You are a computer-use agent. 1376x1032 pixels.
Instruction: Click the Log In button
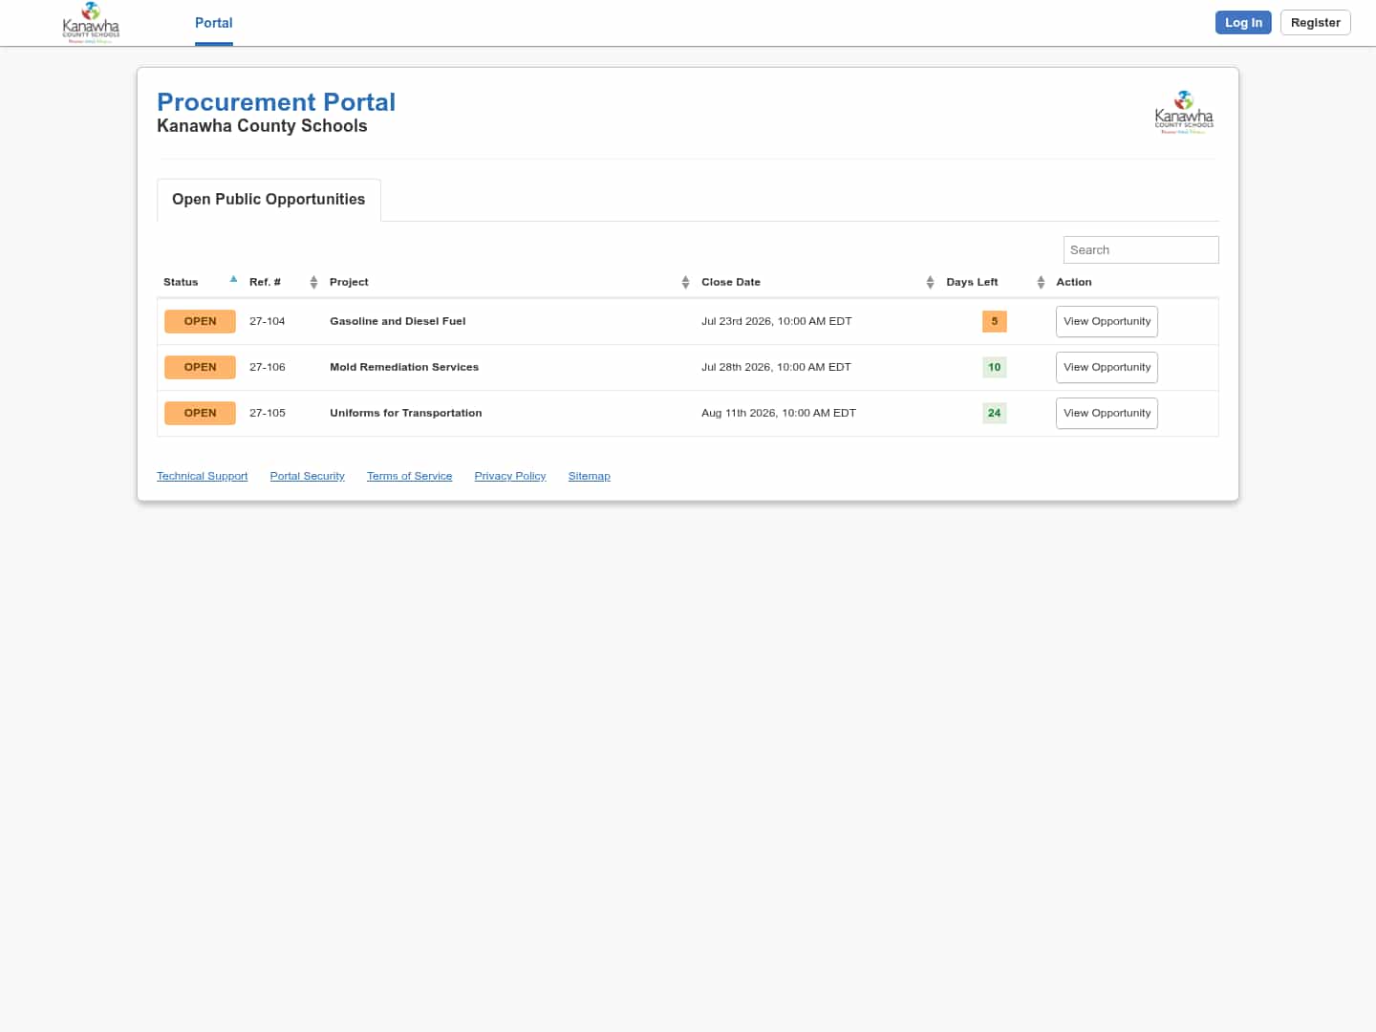[1243, 23]
